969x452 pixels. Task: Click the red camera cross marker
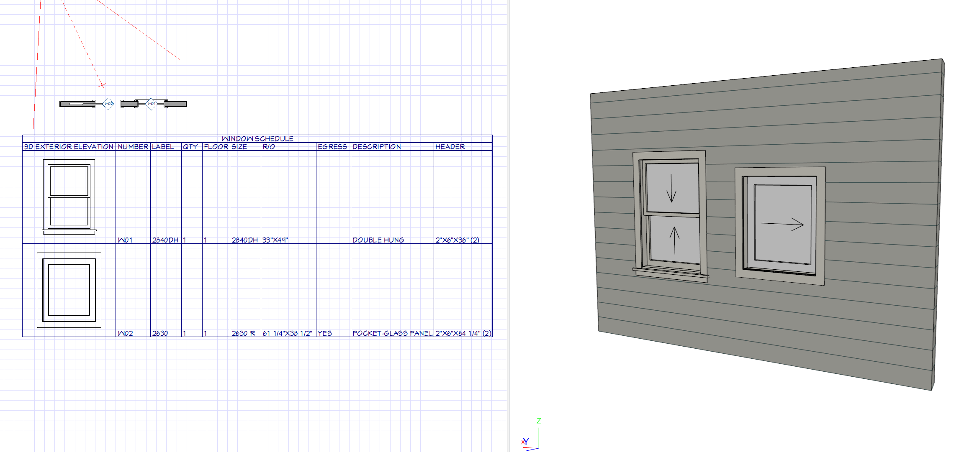pyautogui.click(x=102, y=85)
